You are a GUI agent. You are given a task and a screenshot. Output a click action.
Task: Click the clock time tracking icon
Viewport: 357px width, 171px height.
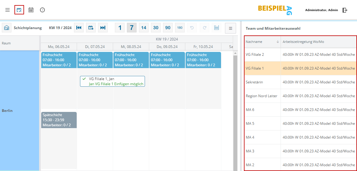(42, 10)
